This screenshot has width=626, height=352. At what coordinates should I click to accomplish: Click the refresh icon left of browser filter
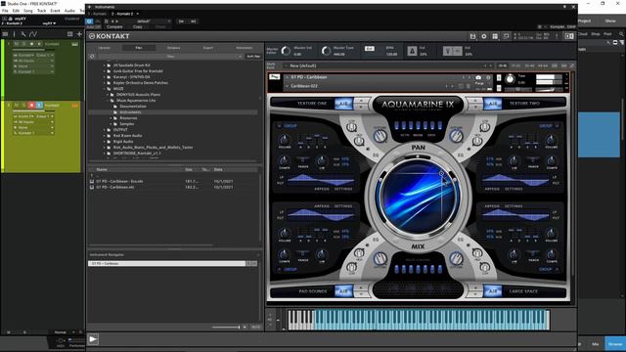click(92, 57)
